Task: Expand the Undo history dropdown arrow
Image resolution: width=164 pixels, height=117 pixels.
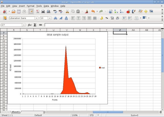Action: [x=97, y=11]
